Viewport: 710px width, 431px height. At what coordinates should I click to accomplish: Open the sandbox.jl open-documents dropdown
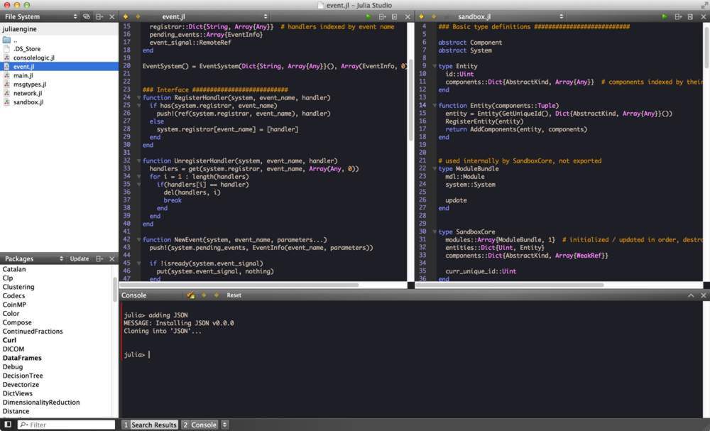(561, 17)
